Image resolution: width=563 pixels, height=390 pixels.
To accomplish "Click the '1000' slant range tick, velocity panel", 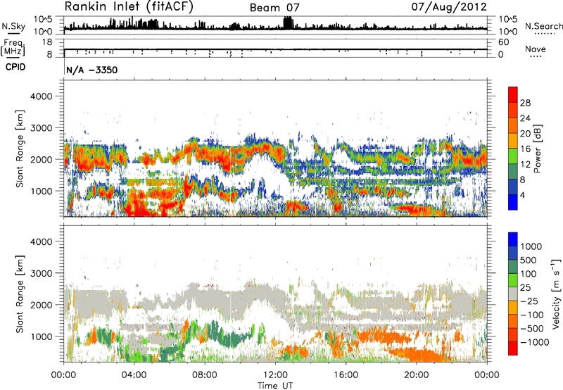I will 42,336.
